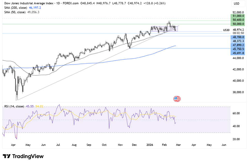
Task: Click the 44,000.0 price axis label
Action: coord(238,58)
